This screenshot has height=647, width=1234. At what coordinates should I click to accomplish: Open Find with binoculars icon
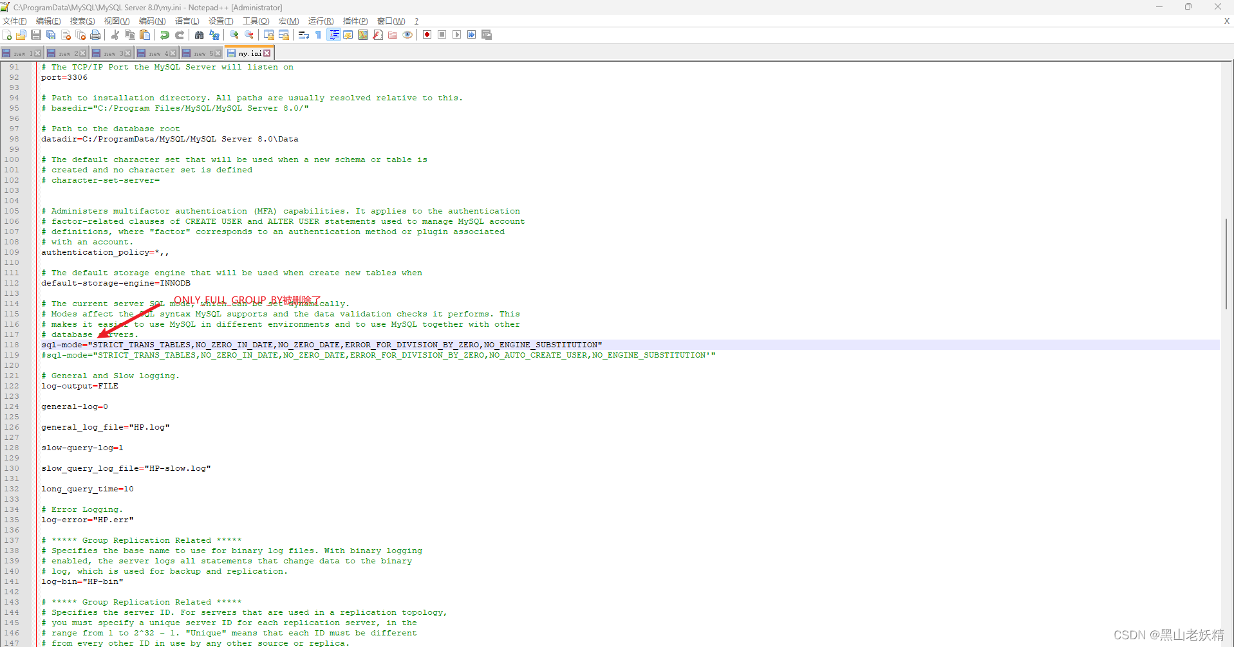pos(200,35)
